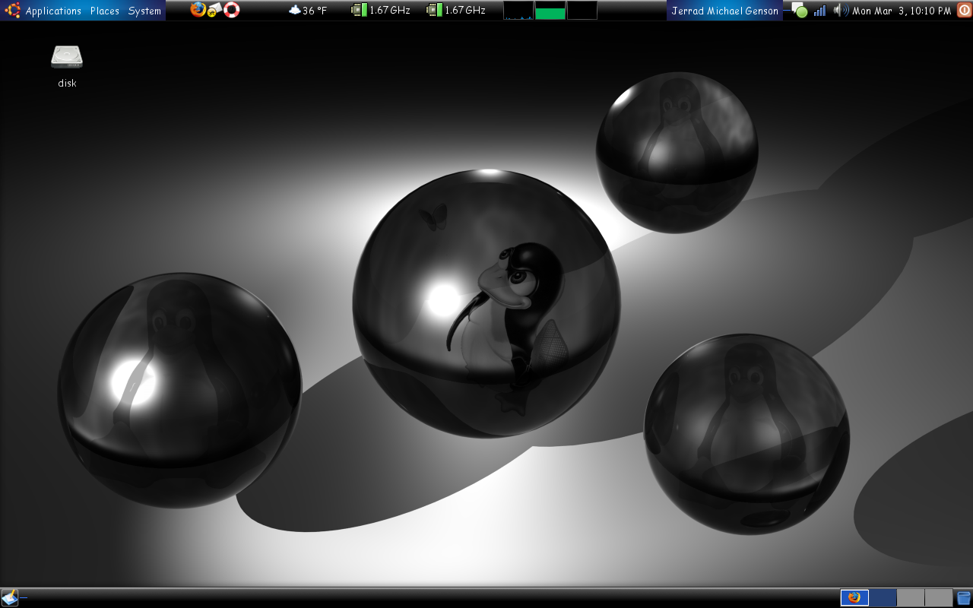This screenshot has height=608, width=973.
Task: Click the orange power quit button
Action: pos(964,11)
